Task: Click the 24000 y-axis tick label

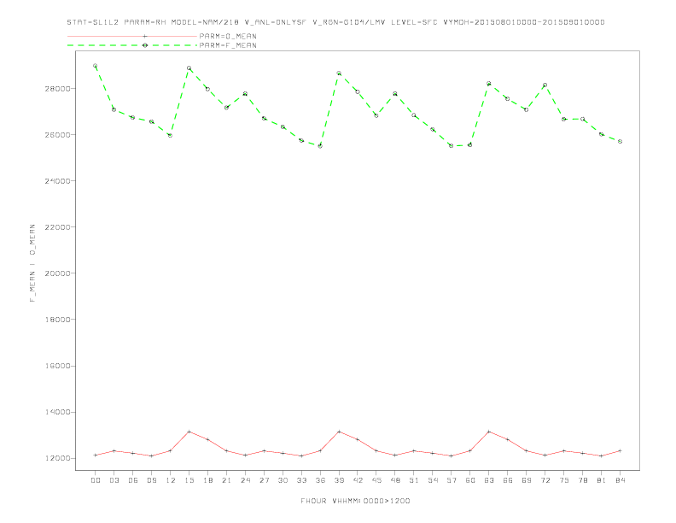Action: 58,181
